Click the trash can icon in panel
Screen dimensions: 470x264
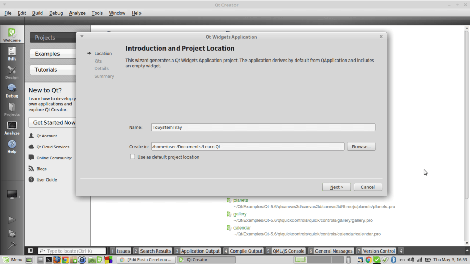coord(348,260)
